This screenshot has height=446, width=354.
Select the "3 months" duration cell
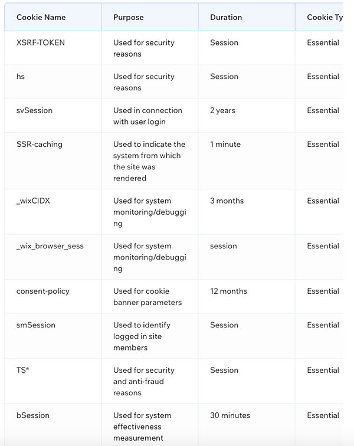coord(227,201)
